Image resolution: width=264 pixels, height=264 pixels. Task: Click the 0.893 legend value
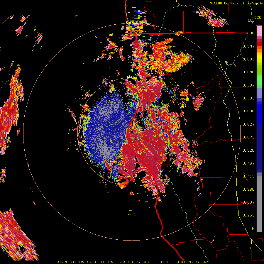click(248, 59)
